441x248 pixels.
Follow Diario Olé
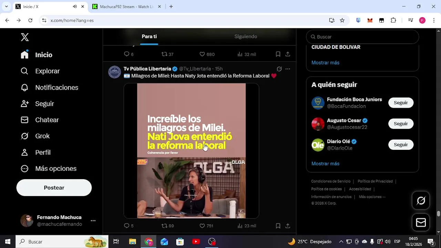click(x=401, y=145)
